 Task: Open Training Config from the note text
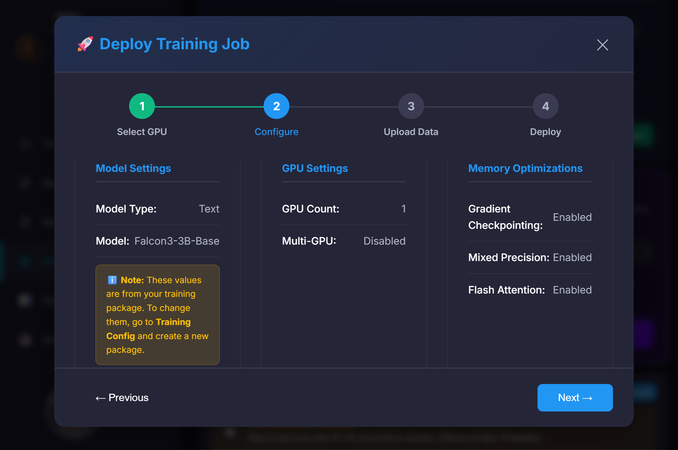coord(148,329)
